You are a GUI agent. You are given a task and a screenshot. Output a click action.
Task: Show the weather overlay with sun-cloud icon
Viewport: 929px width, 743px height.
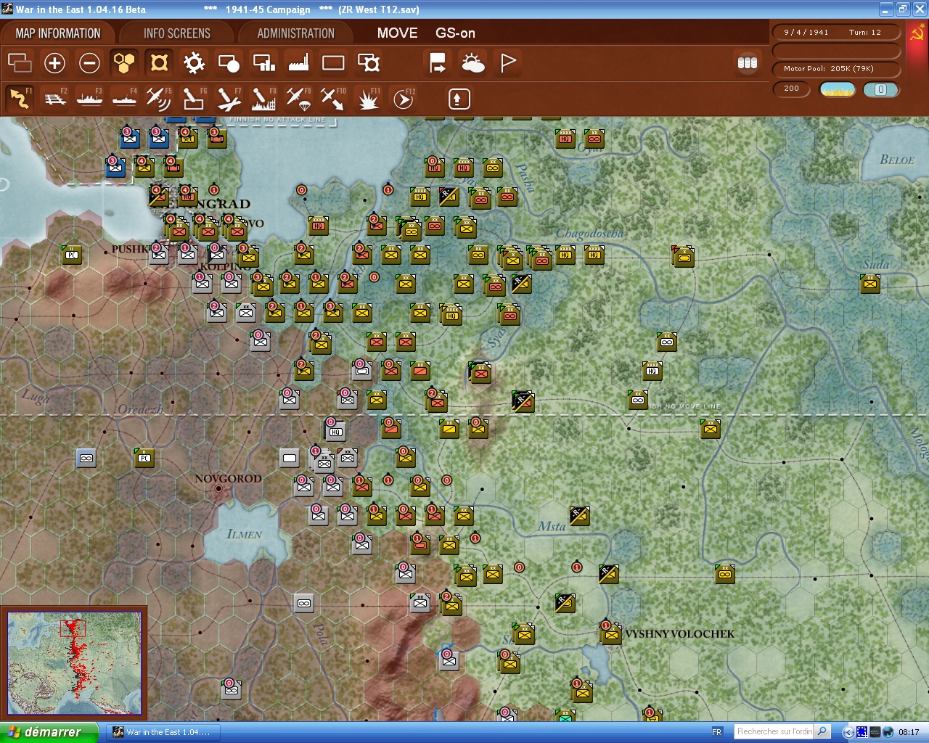[473, 63]
